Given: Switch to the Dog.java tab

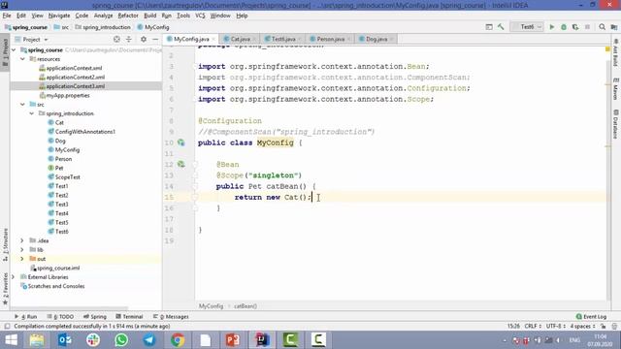Looking at the screenshot, I should [376, 39].
